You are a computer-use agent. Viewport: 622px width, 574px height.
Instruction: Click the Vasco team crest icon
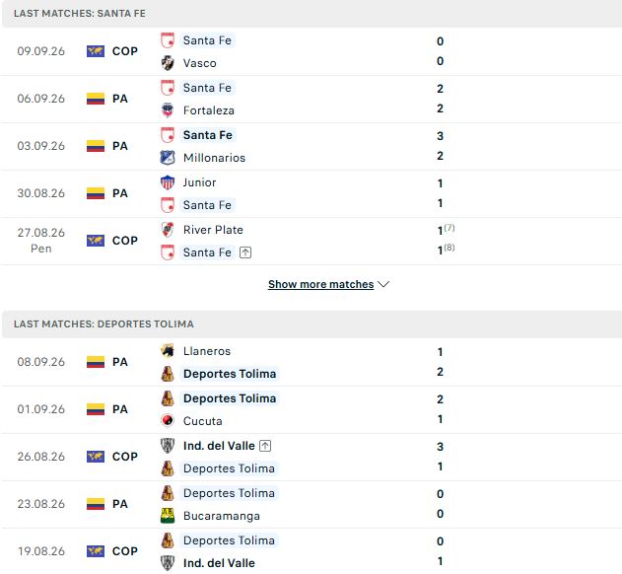pos(168,63)
